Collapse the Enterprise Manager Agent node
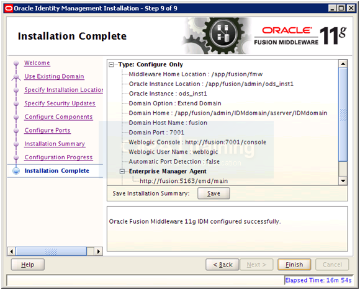This screenshot has height=290, width=360. pyautogui.click(x=122, y=171)
